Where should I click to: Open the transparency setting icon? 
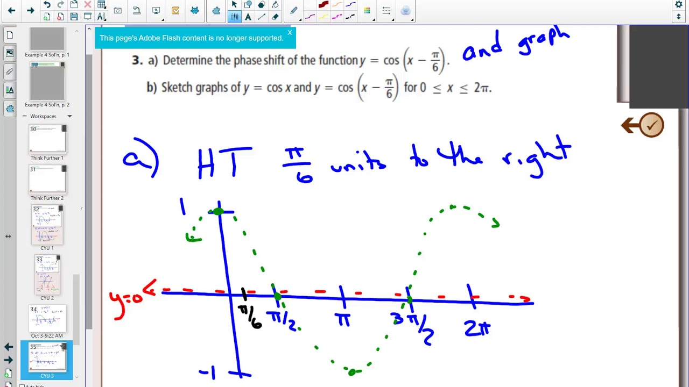point(406,11)
